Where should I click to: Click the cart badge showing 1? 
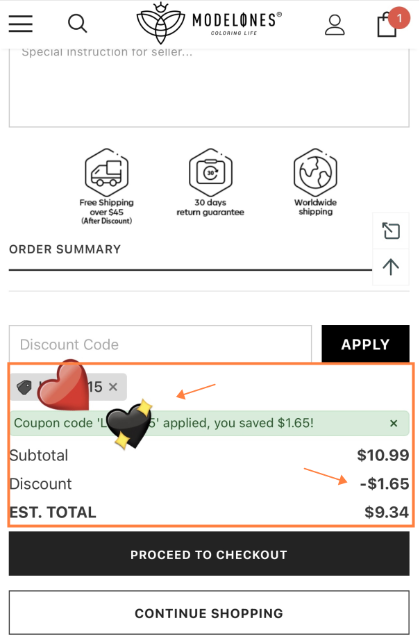click(x=399, y=17)
